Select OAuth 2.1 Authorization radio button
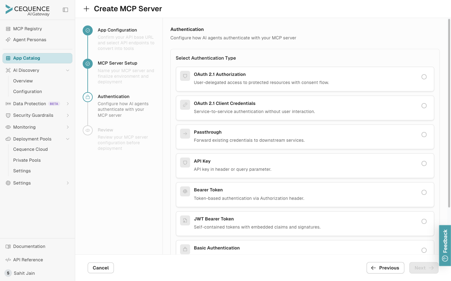The image size is (451, 281). [x=424, y=77]
